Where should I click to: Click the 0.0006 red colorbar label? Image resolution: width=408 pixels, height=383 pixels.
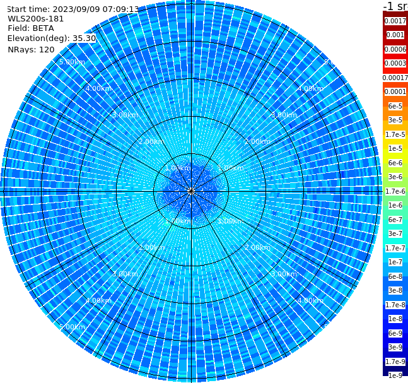coord(395,49)
